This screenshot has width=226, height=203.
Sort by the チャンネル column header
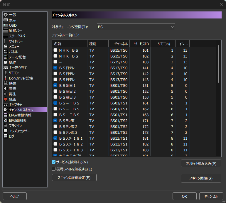(x=119, y=44)
